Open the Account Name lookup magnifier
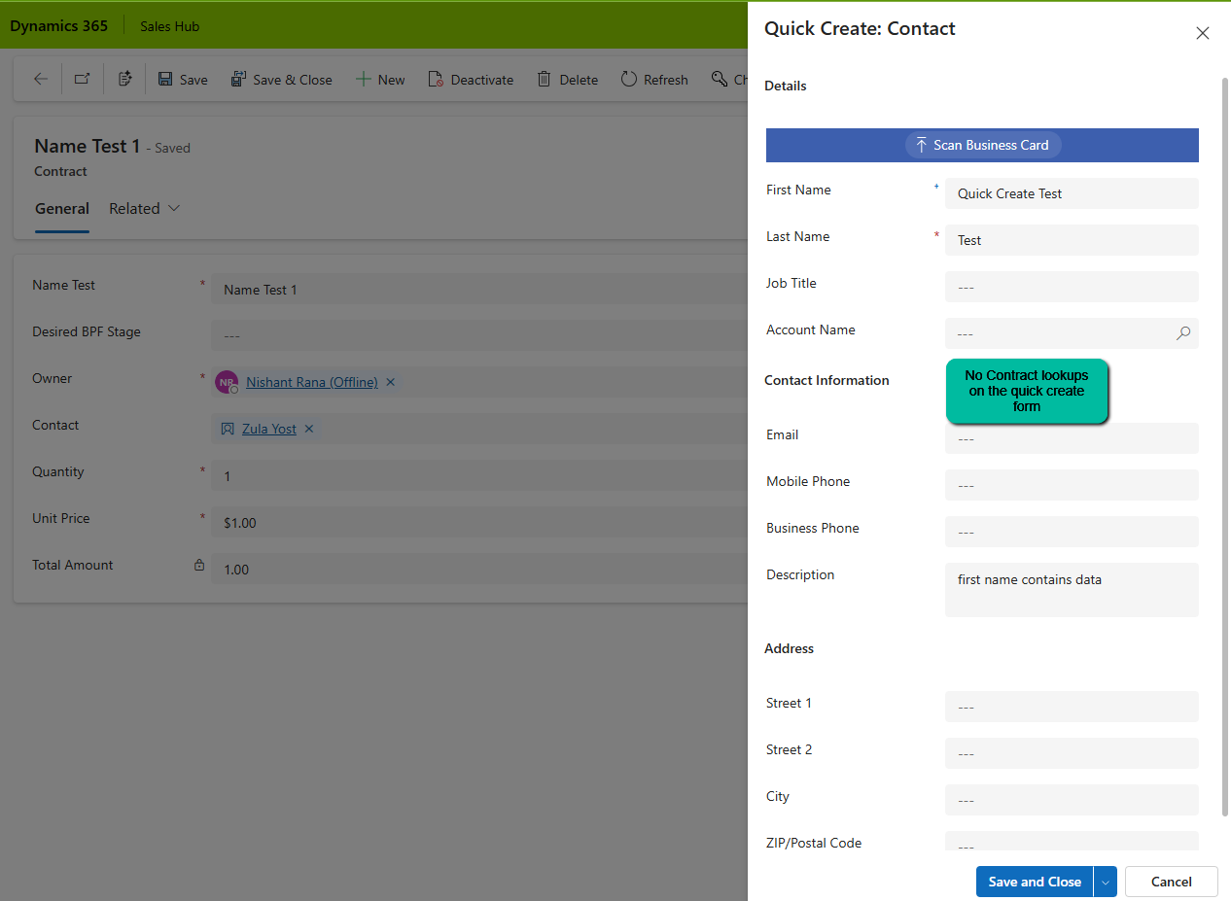Image resolution: width=1231 pixels, height=901 pixels. [x=1183, y=333]
